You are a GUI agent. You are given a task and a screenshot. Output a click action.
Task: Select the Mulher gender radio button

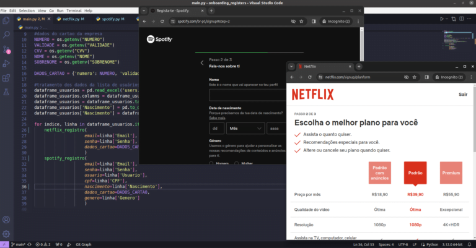[237, 163]
